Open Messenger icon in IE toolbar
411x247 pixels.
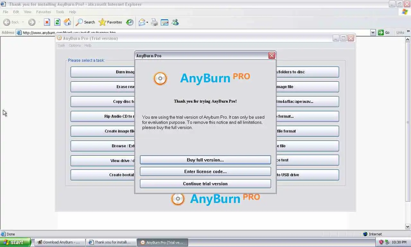click(x=175, y=22)
